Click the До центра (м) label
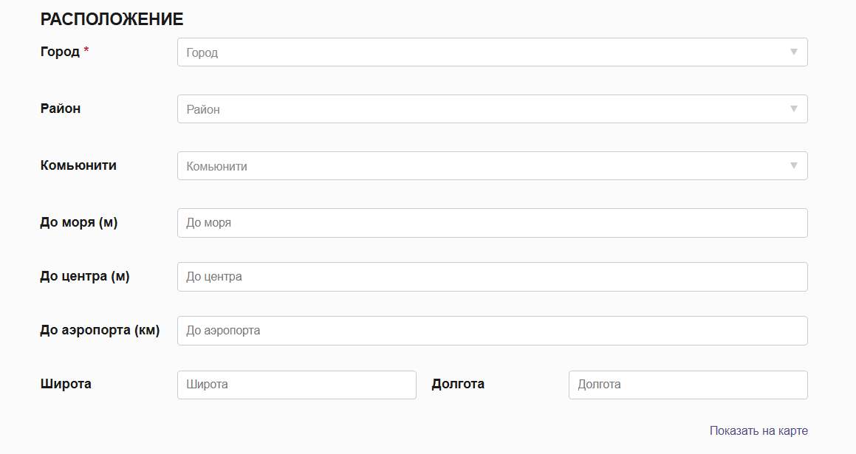This screenshot has width=856, height=454. [x=85, y=276]
